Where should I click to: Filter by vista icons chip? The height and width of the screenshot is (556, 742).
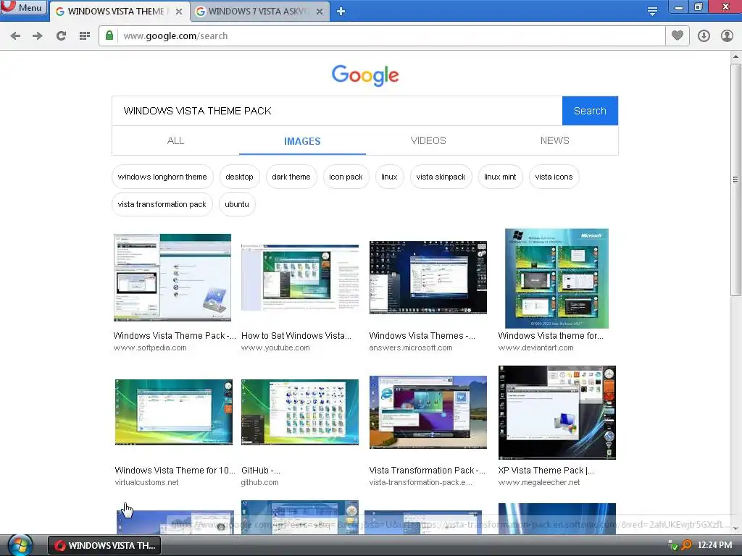554,177
